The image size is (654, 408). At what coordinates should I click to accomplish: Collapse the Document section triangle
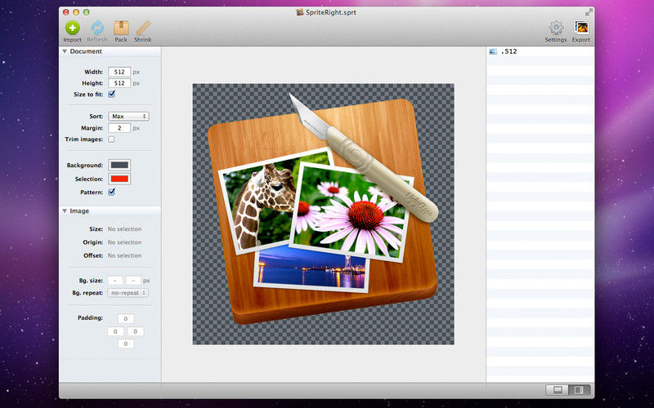tap(65, 51)
